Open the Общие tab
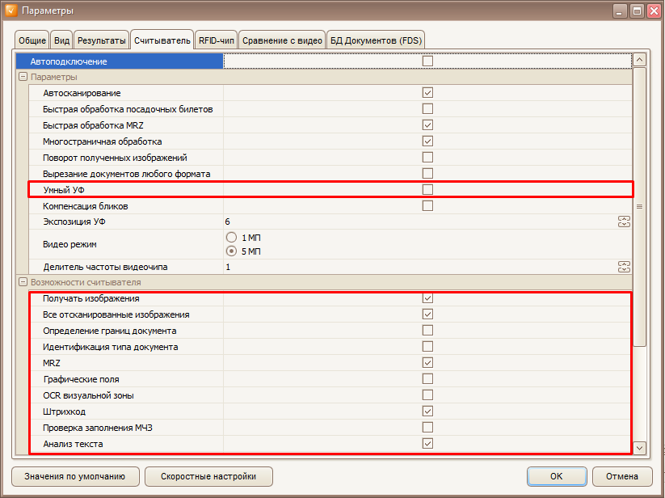The image size is (665, 498). click(x=32, y=40)
